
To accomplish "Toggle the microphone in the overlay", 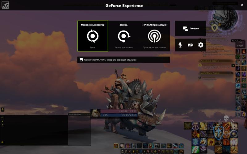I will click(180, 45).
